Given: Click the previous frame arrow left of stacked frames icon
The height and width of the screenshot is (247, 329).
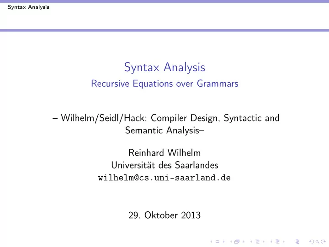Looking at the screenshot, I should point(231,242).
